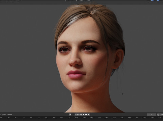Jump to the timeline start frame
163x122 pixels.
pos(76,115)
